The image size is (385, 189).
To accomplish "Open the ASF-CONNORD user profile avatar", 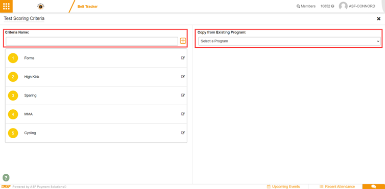I will click(x=343, y=6).
